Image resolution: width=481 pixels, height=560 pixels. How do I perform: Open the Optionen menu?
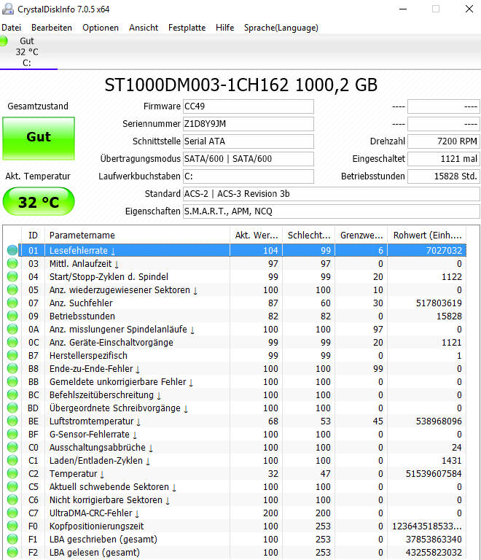tap(101, 28)
